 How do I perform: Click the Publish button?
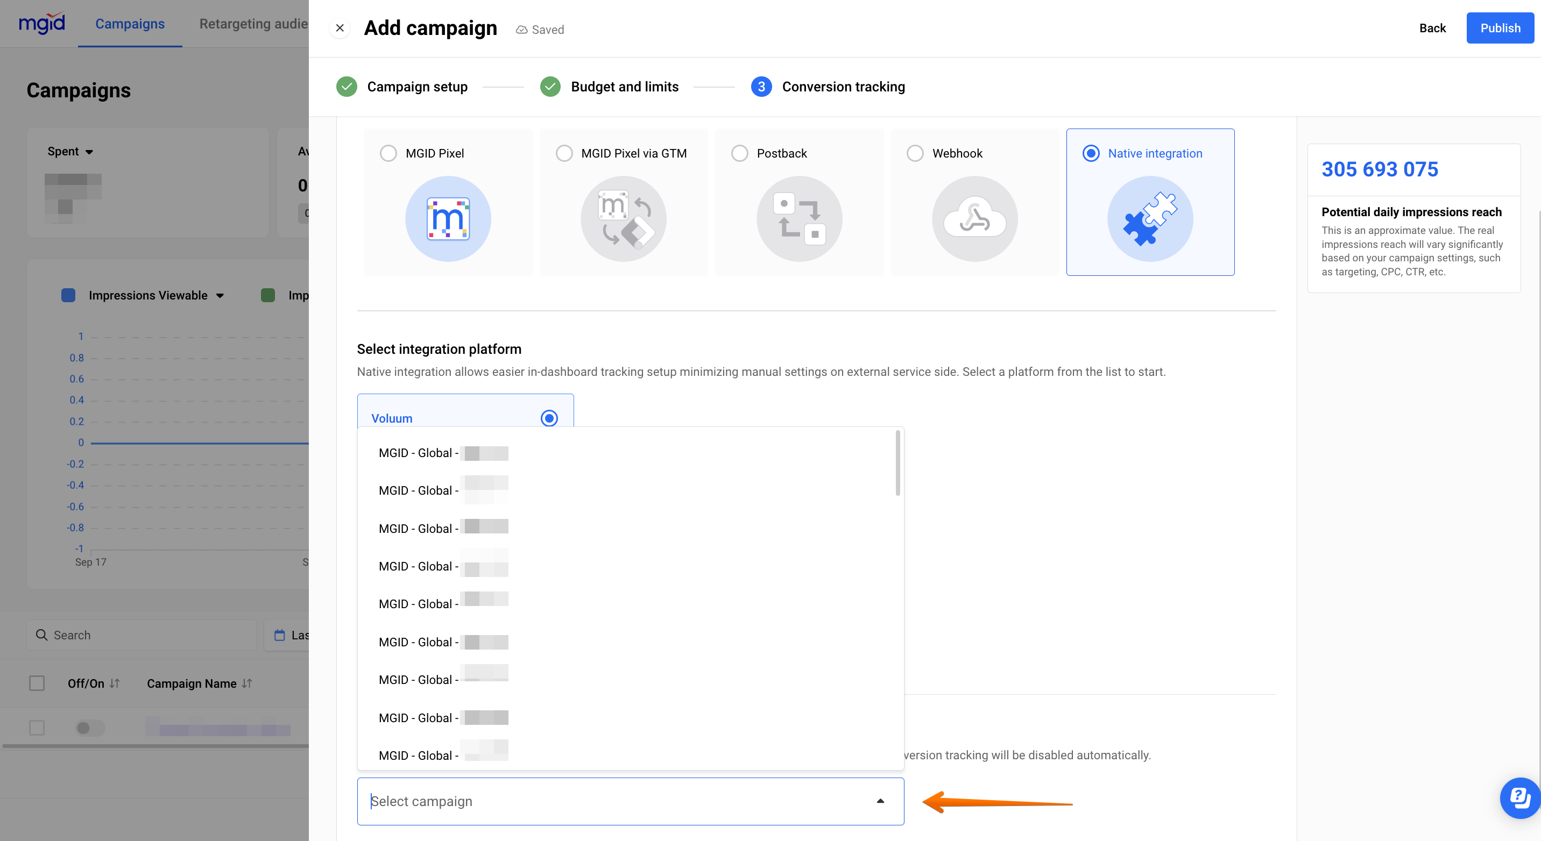point(1499,28)
